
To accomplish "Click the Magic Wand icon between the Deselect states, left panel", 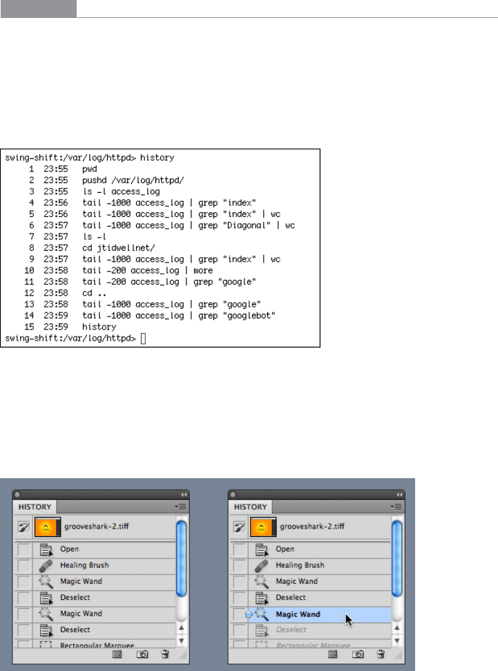I will (x=46, y=614).
